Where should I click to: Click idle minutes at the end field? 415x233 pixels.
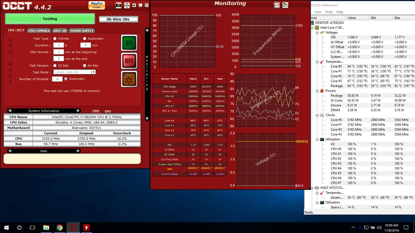click(59, 59)
